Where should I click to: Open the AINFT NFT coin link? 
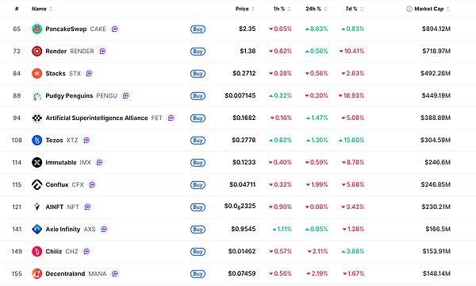[x=62, y=207]
